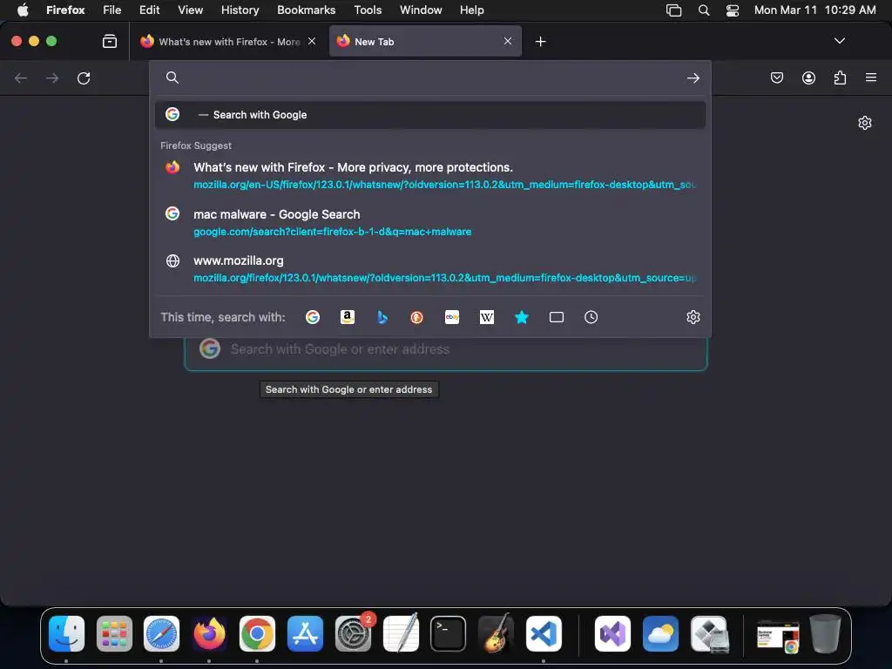
Task: Click the Go arrow in address bar
Action: [x=693, y=78]
